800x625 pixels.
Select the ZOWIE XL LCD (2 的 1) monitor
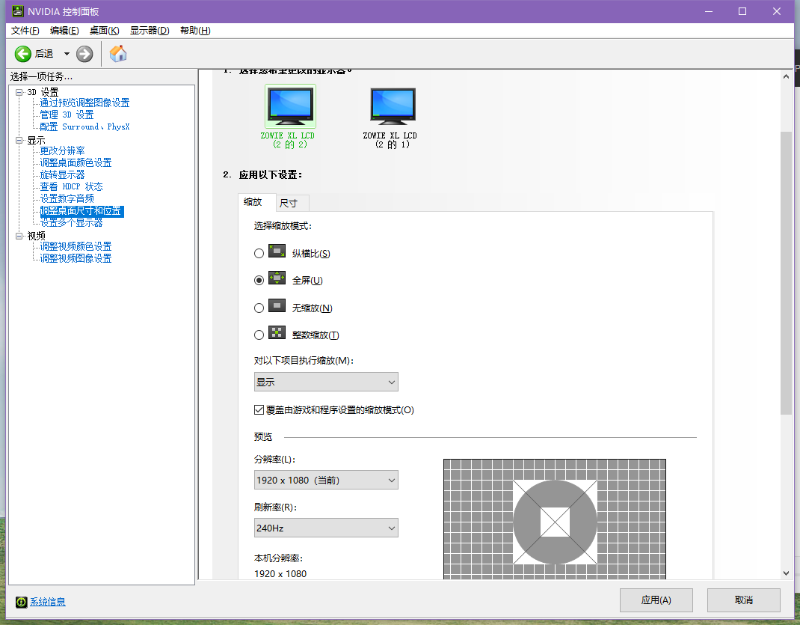[x=393, y=117]
